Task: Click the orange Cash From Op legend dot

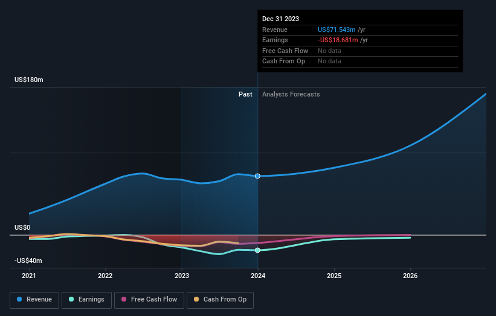Action: coord(196,299)
